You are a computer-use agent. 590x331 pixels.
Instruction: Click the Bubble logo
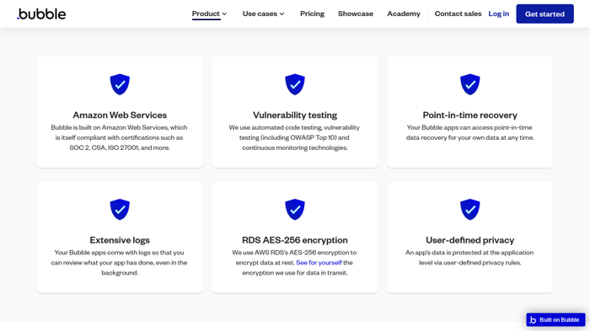pos(41,14)
